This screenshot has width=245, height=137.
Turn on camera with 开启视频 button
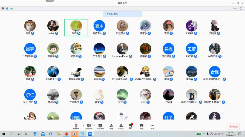pyautogui.click(x=88, y=126)
